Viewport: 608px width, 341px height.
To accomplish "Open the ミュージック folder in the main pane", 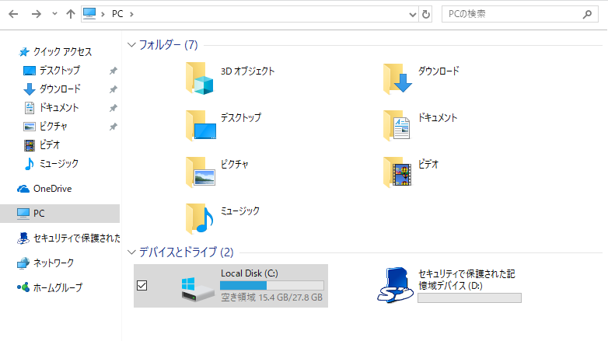I will (x=200, y=218).
